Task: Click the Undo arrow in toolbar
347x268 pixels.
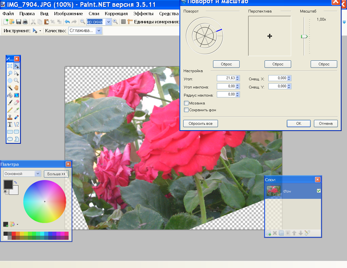Action: click(67, 22)
